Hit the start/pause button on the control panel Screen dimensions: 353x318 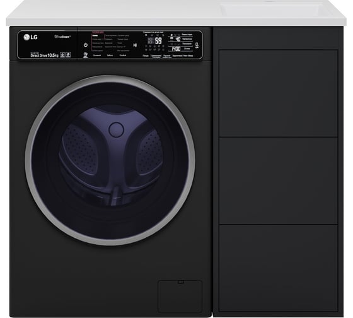[x=135, y=45]
